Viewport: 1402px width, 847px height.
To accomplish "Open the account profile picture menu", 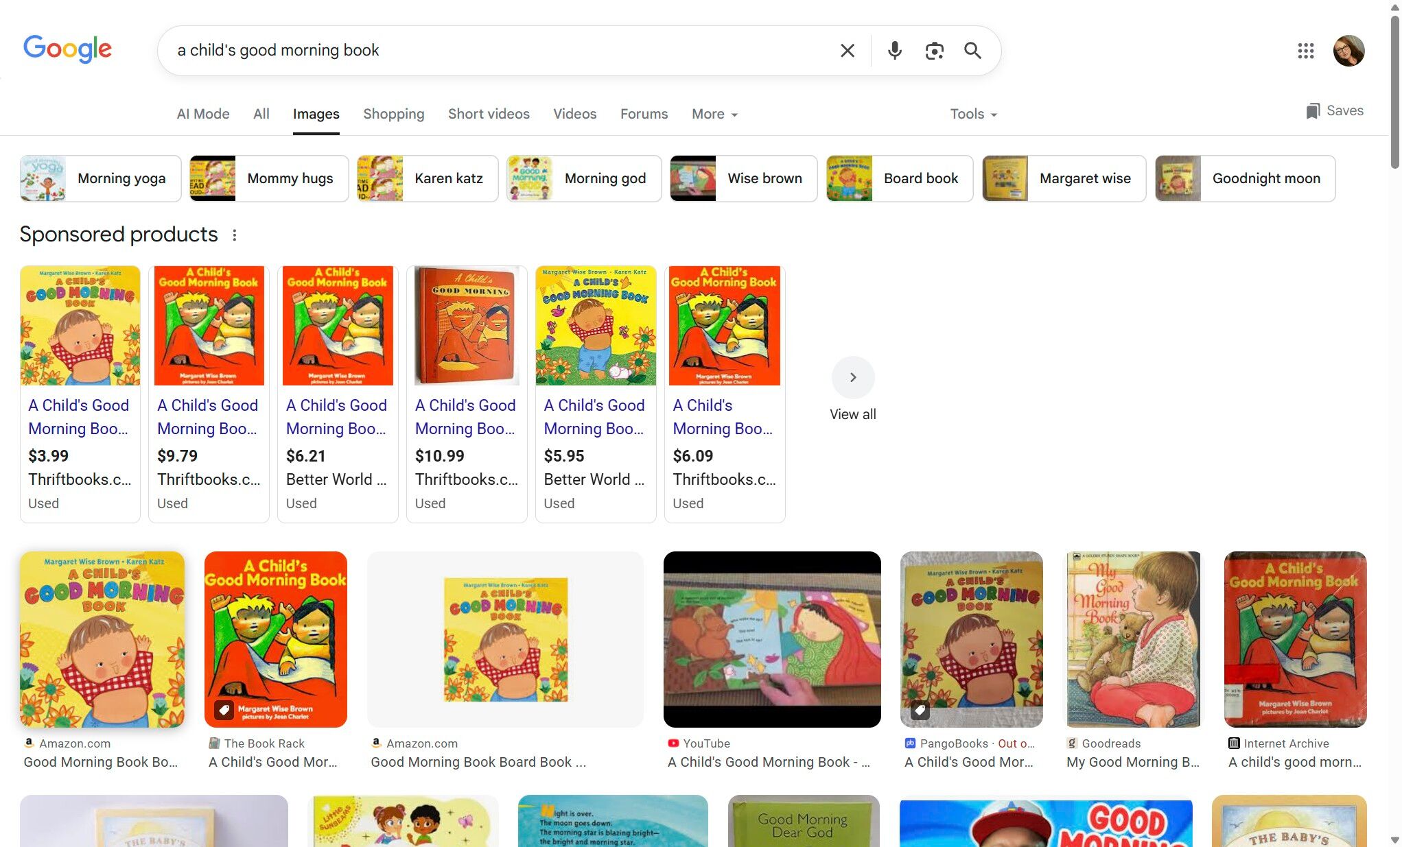I will click(x=1348, y=51).
